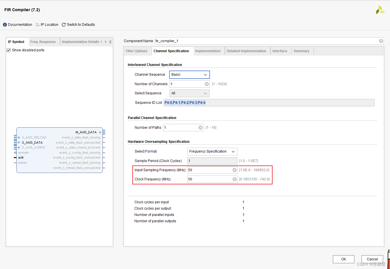Open the Summary tab
The height and width of the screenshot is (269, 390).
tap(302, 51)
